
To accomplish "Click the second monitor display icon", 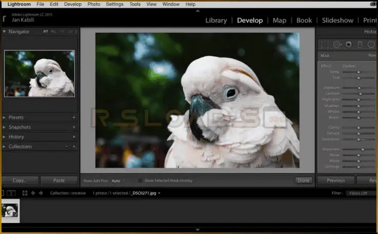I will (x=11, y=193).
